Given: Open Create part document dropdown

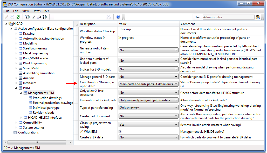Looking at the screenshot, I should [x=148, y=116].
